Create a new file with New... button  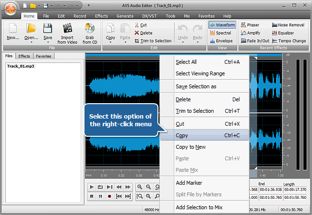click(13, 31)
